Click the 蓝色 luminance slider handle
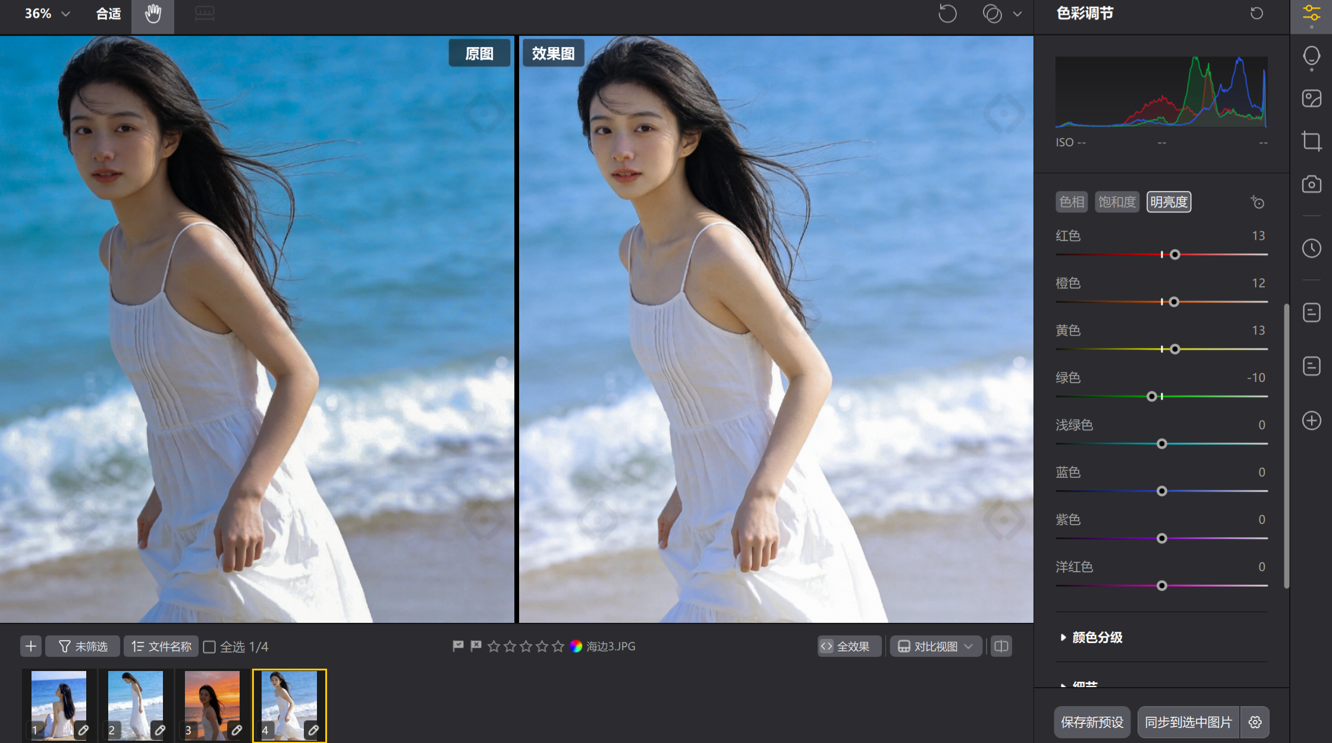 pyautogui.click(x=1161, y=491)
